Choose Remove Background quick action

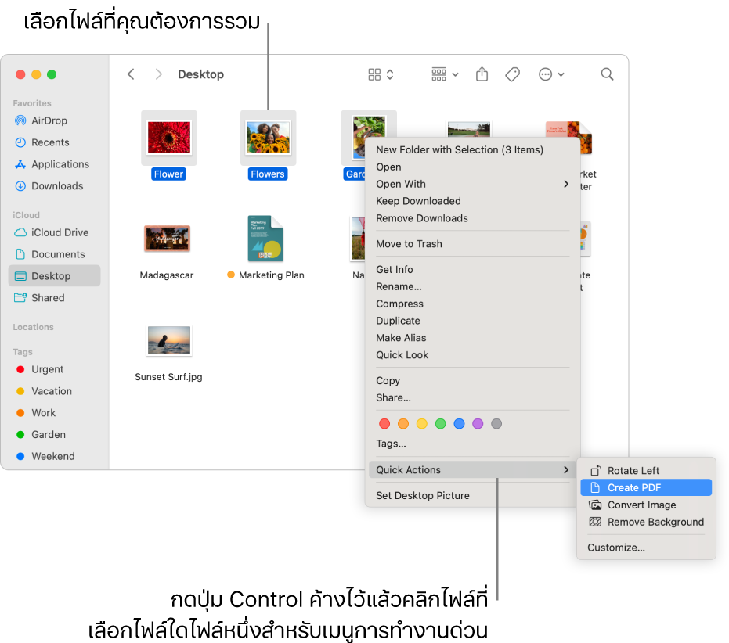click(647, 523)
